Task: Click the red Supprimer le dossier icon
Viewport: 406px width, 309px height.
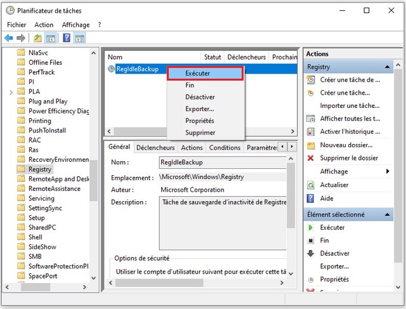Action: (311, 158)
